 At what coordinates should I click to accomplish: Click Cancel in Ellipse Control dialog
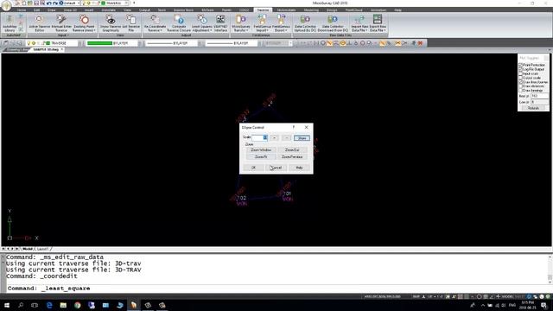point(276,168)
